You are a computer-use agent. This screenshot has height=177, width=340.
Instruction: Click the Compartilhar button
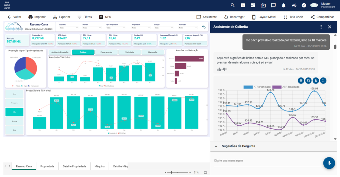tap(322, 17)
